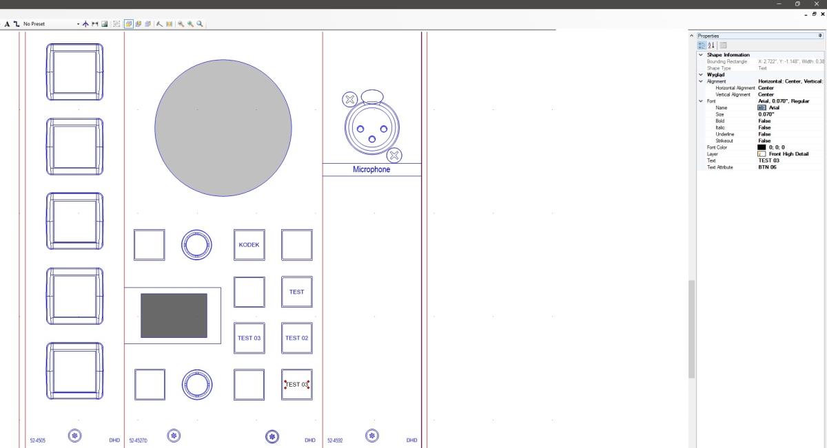
Task: Click the zoom in magnifier icon
Action: tap(190, 24)
